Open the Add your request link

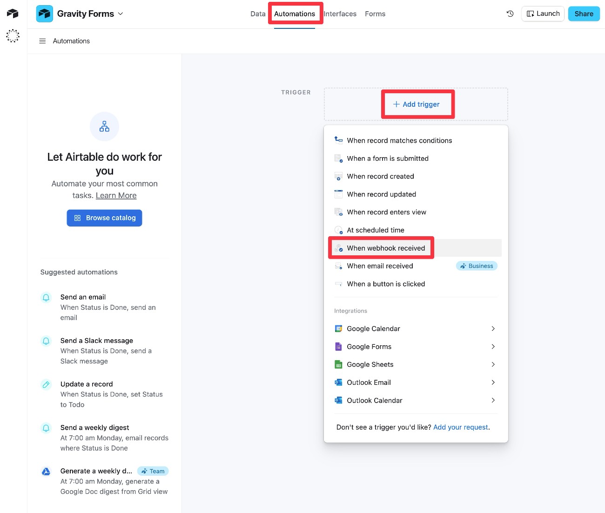460,427
